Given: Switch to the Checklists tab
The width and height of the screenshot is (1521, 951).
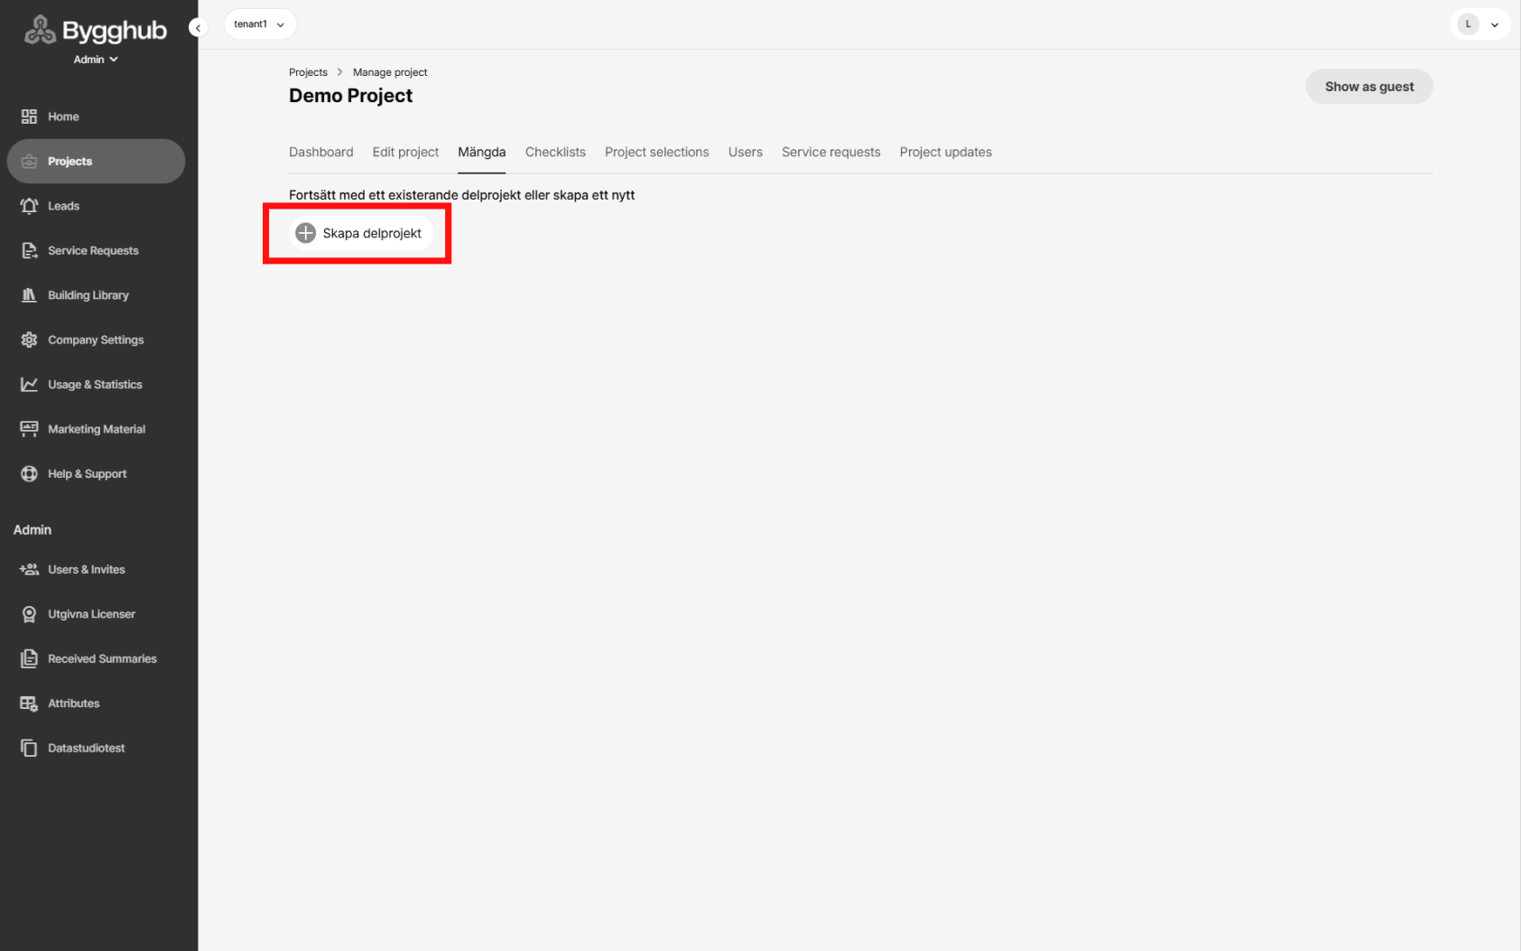Looking at the screenshot, I should (555, 153).
